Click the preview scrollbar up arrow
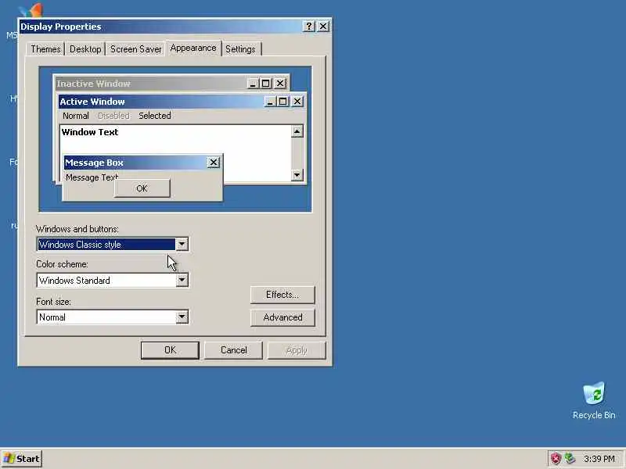The height and width of the screenshot is (469, 626). coord(297,131)
